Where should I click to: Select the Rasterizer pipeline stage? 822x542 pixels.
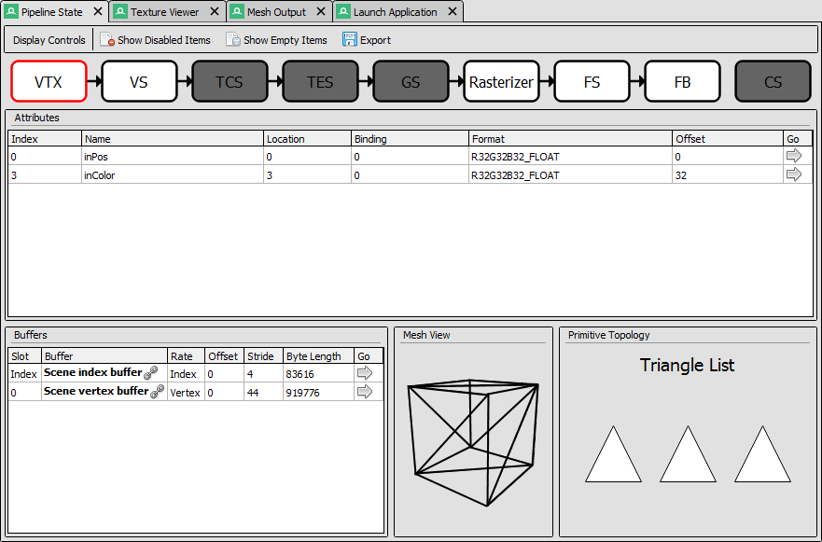point(501,81)
